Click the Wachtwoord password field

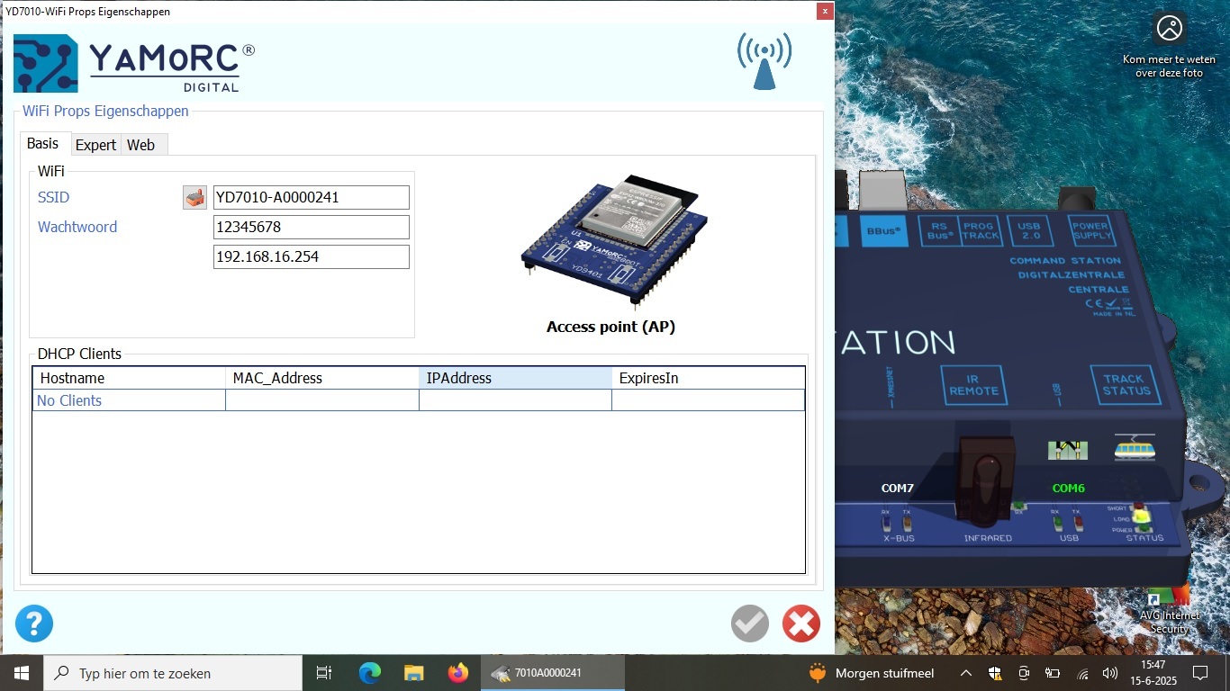pos(311,228)
